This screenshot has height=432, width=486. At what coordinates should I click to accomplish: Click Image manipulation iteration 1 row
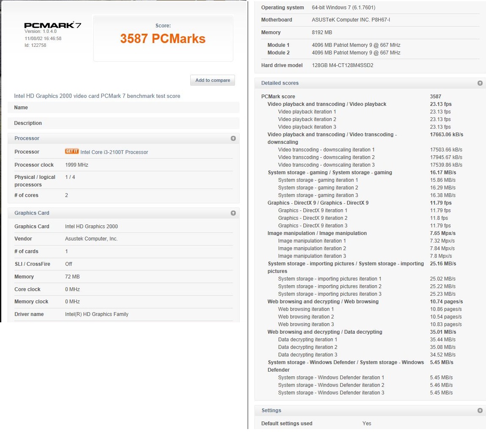[x=366, y=241]
